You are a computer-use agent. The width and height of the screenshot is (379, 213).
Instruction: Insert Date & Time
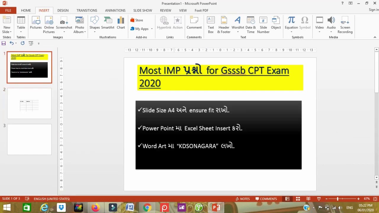point(250,25)
